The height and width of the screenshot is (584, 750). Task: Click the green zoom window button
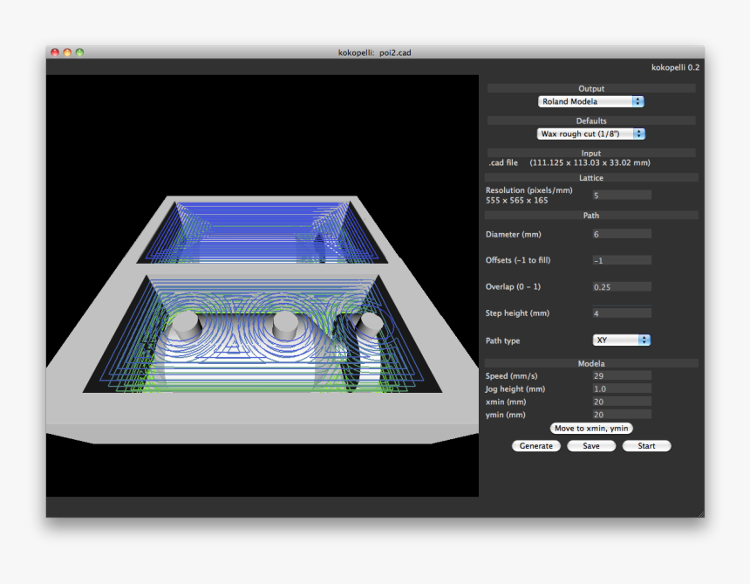[x=79, y=52]
